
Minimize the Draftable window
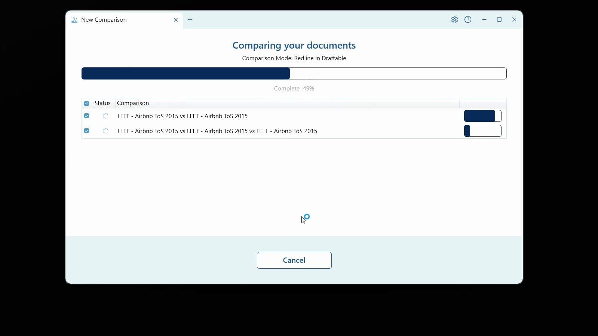click(x=484, y=20)
